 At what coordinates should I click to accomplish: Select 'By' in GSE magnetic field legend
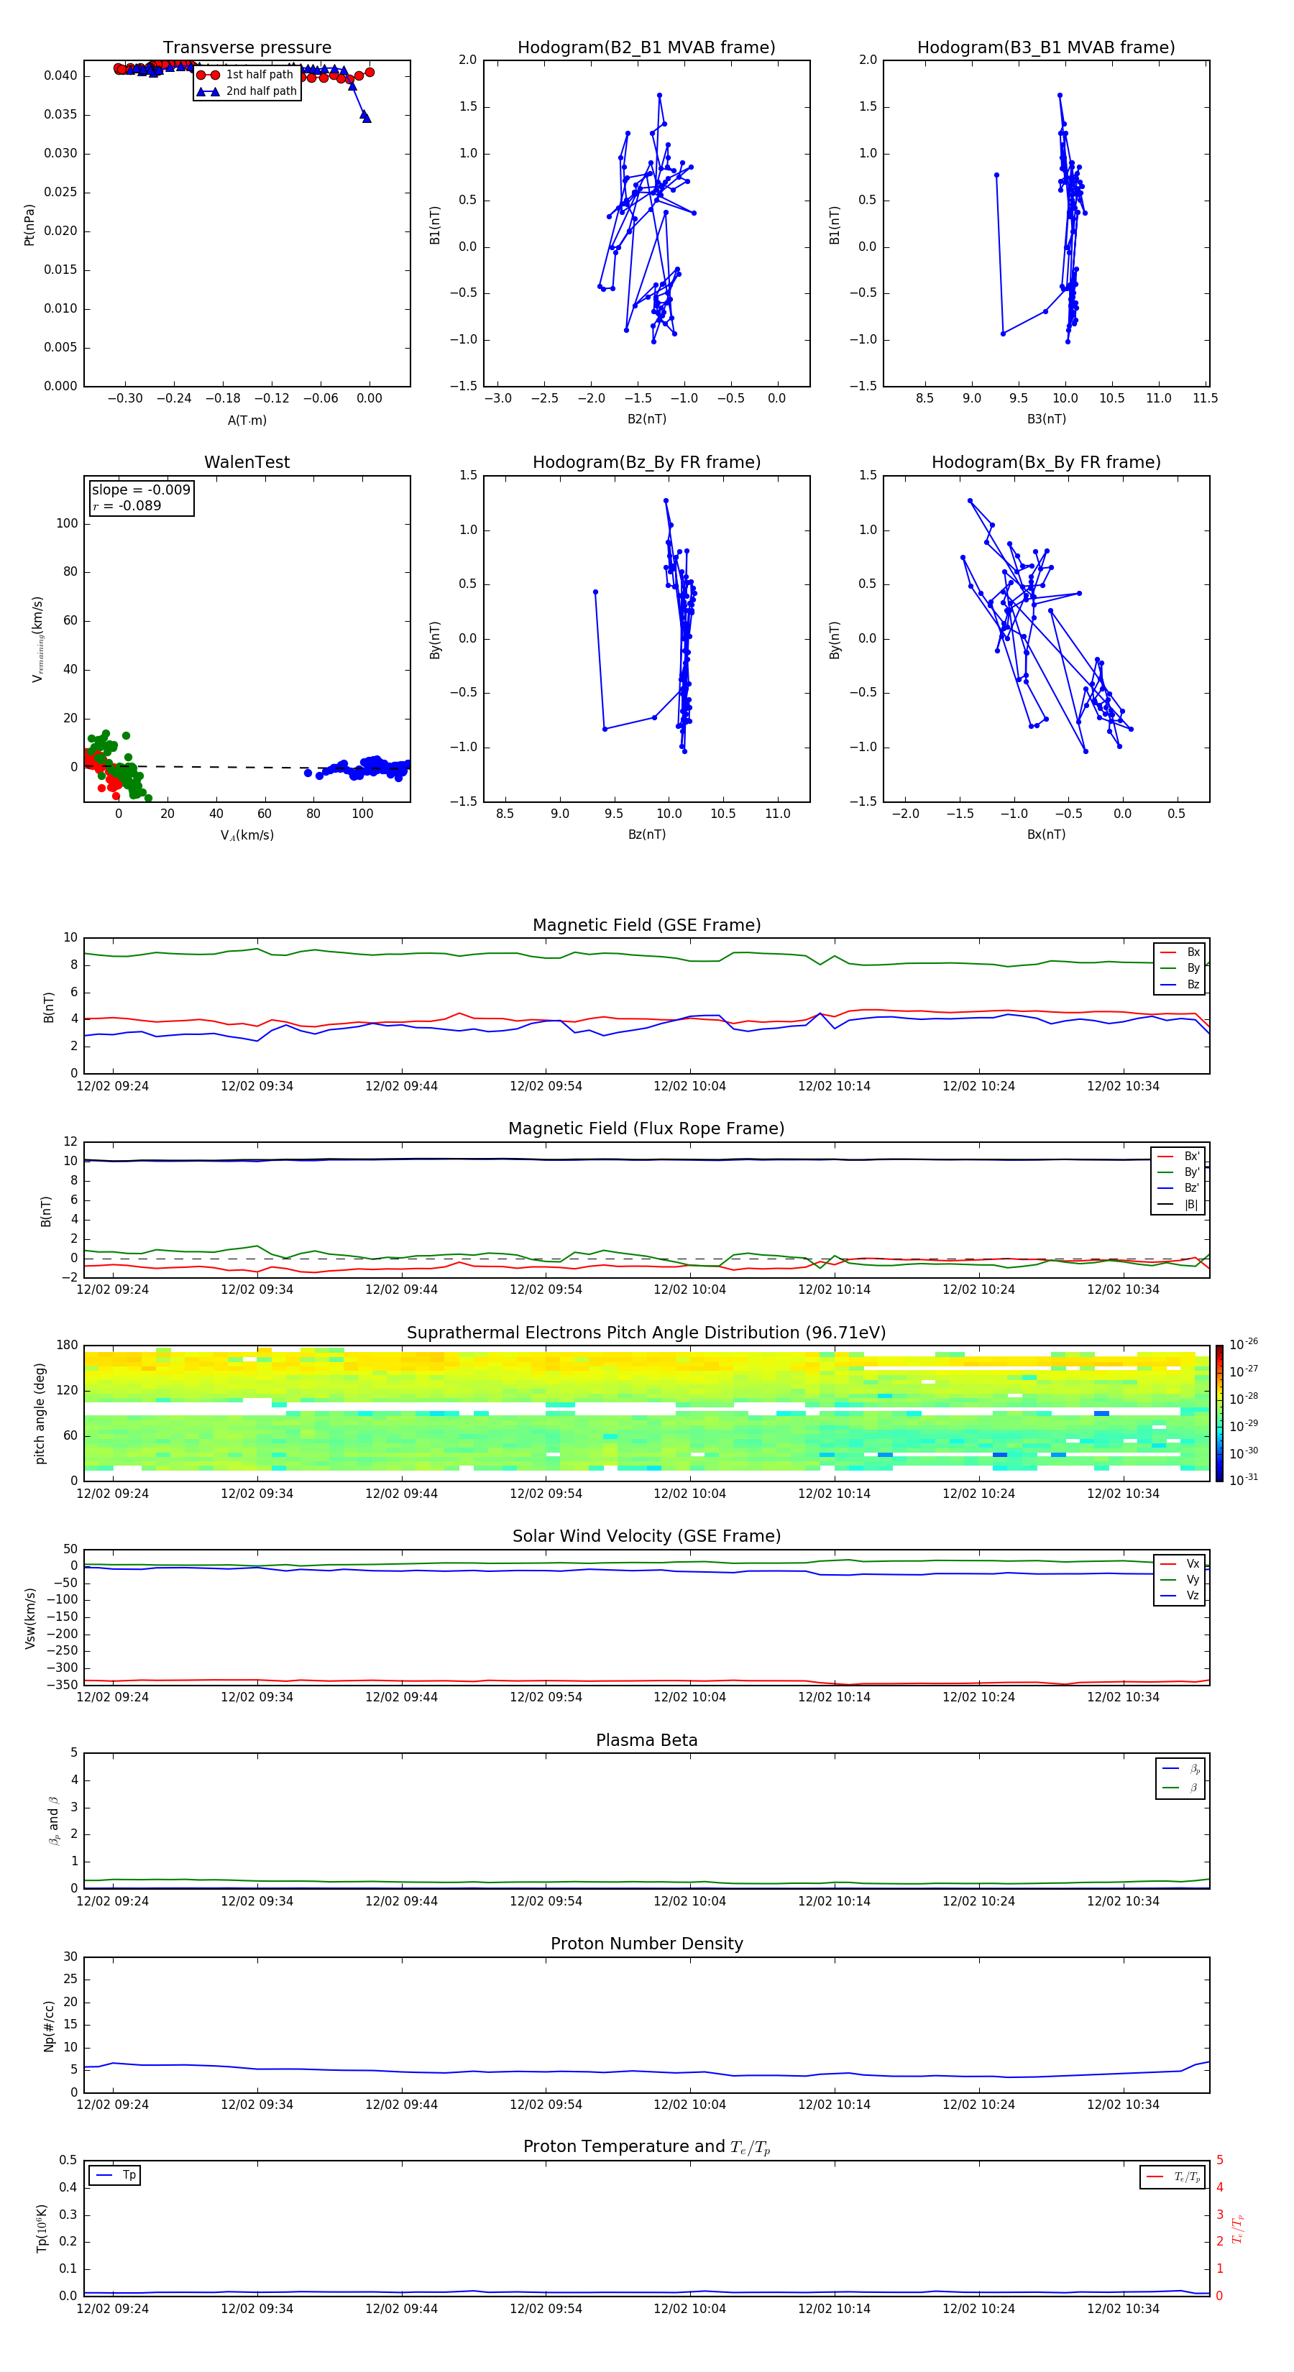click(x=1180, y=967)
